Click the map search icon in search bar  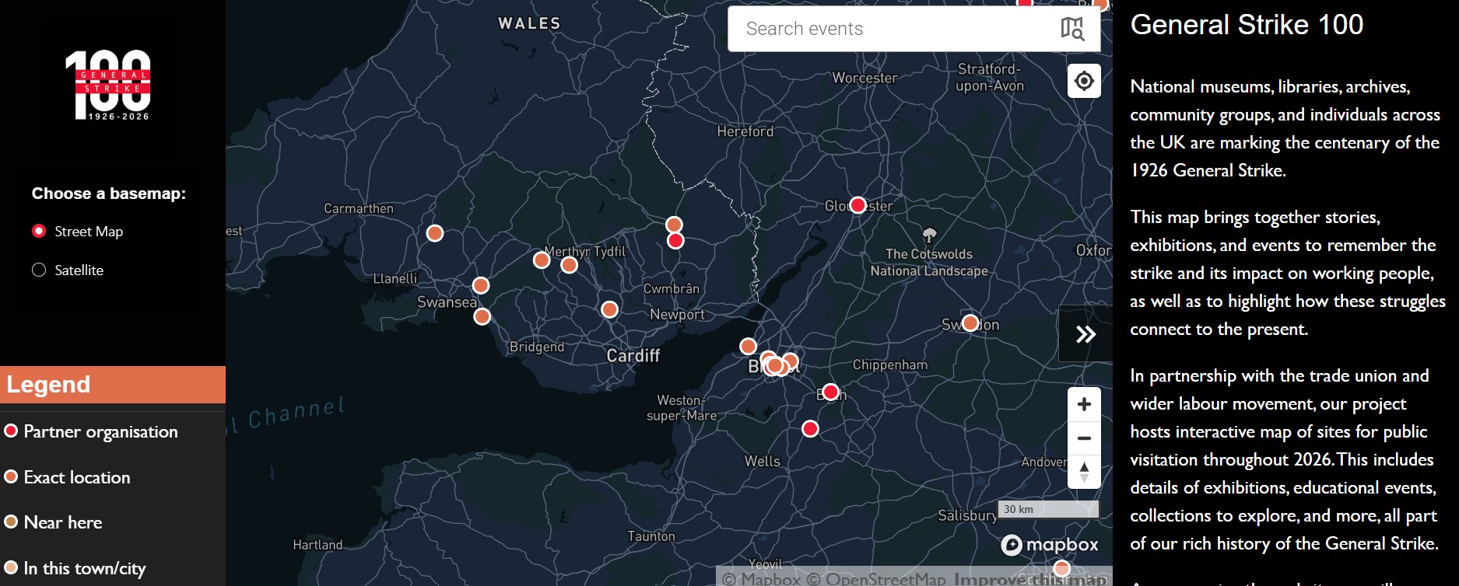pos(1071,29)
